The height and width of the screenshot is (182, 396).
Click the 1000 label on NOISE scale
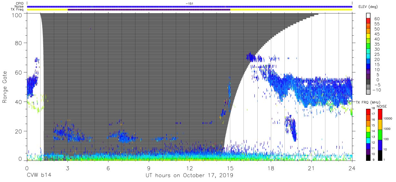tap(387, 129)
